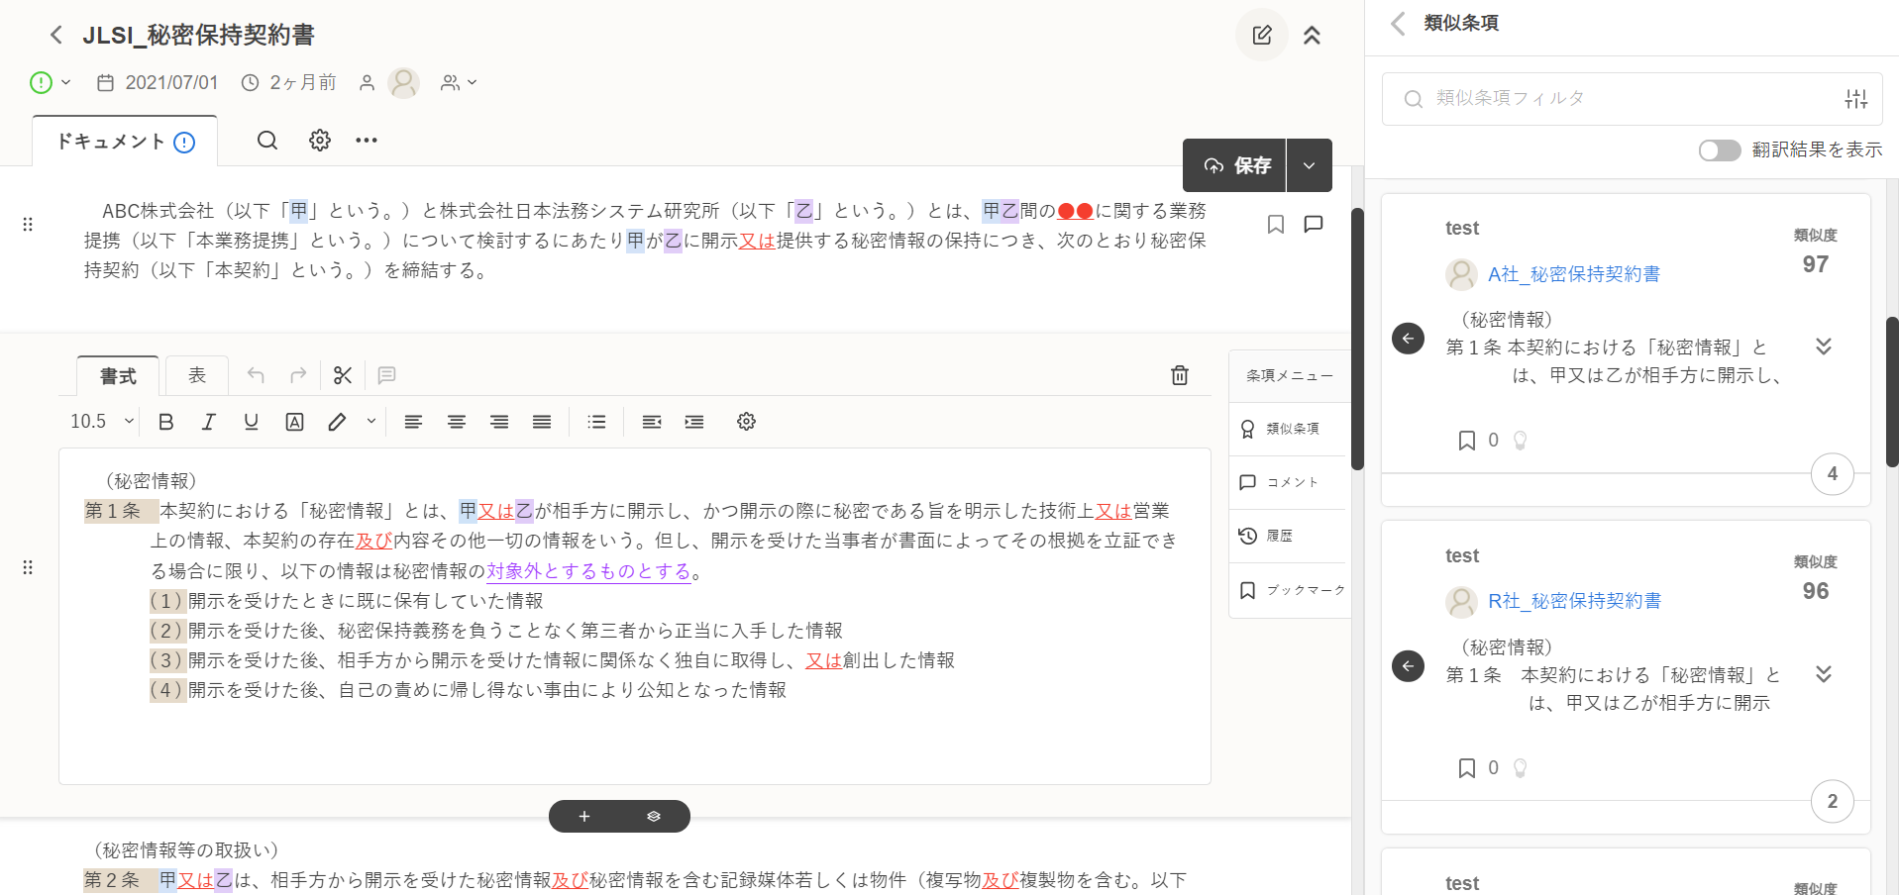Open the highlighter pen tool

338,422
